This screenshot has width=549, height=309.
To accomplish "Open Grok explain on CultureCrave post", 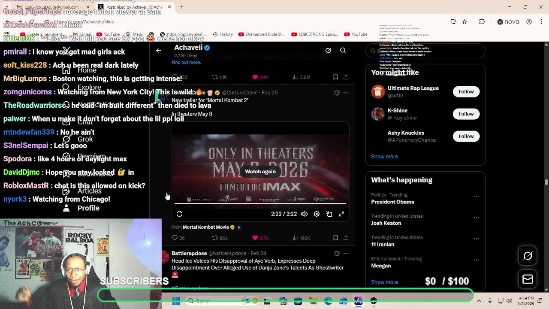I will point(337,93).
